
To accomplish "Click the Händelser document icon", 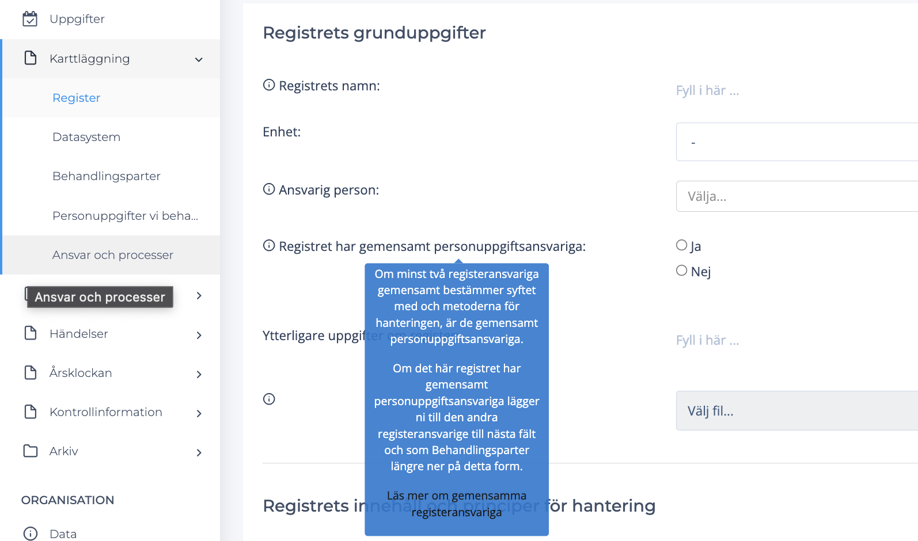I will 31,333.
